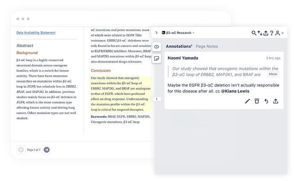Edit Naomi Yamada's annotation with pencil icon
The width and height of the screenshot is (294, 181).
pos(248,101)
